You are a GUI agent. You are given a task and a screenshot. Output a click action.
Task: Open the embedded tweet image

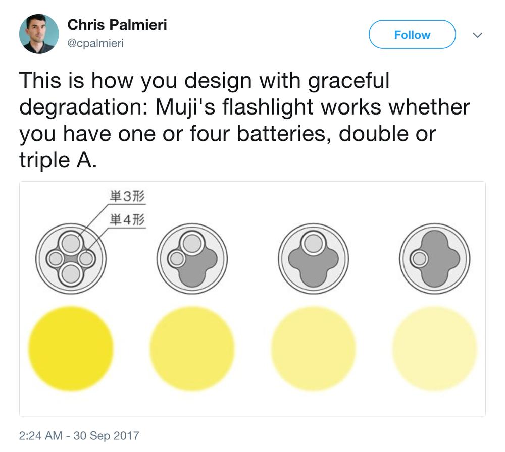pos(252,299)
